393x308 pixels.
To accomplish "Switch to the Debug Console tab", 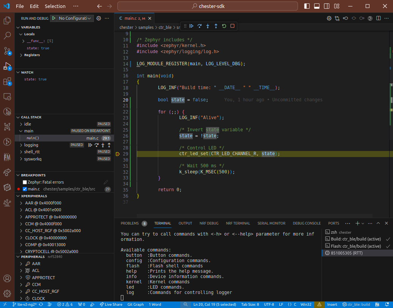I will (306, 223).
